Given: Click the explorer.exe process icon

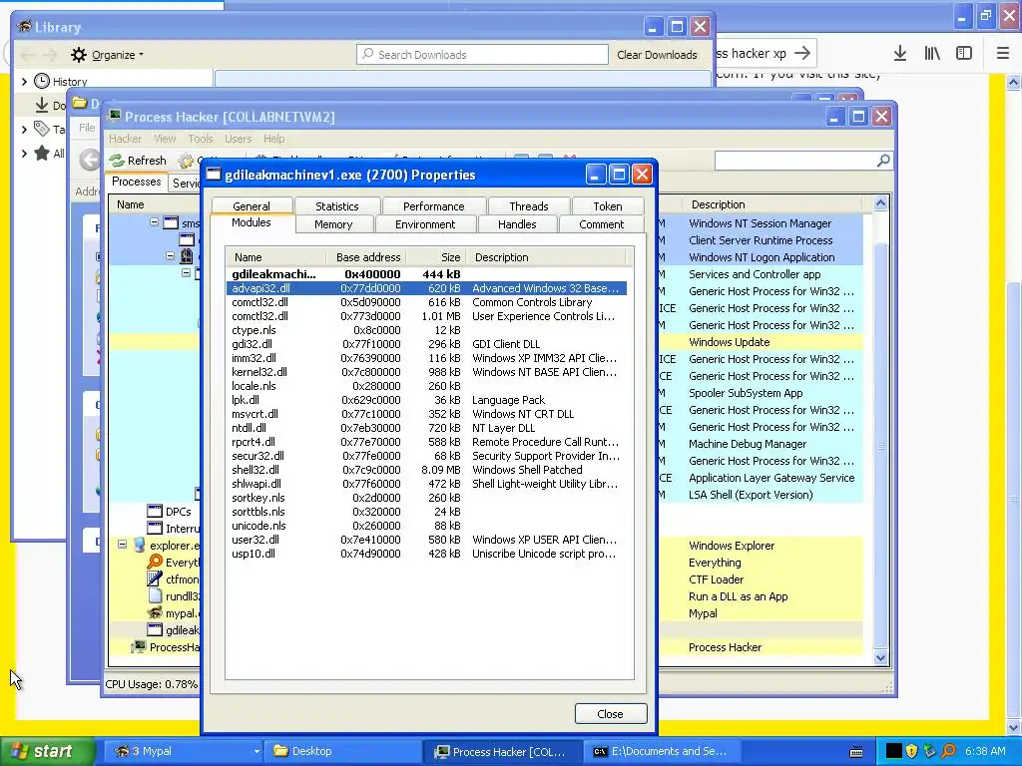Looking at the screenshot, I should tap(138, 546).
